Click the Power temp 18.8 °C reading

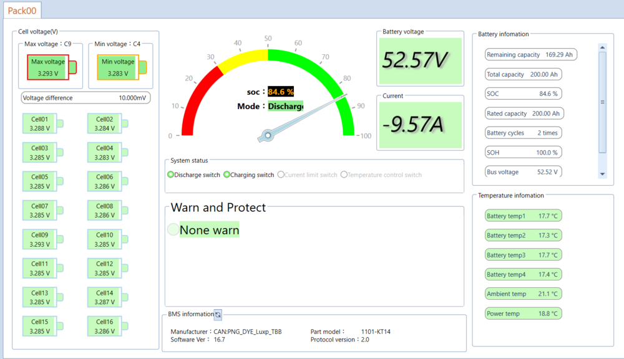[524, 314]
